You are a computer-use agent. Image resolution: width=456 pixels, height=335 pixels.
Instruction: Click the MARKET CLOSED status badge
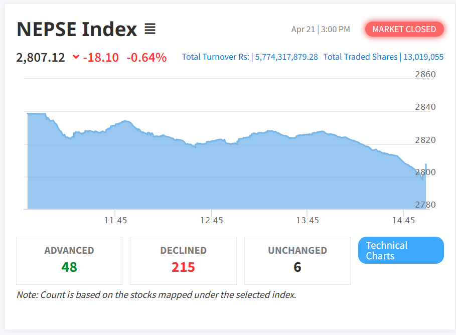point(404,29)
